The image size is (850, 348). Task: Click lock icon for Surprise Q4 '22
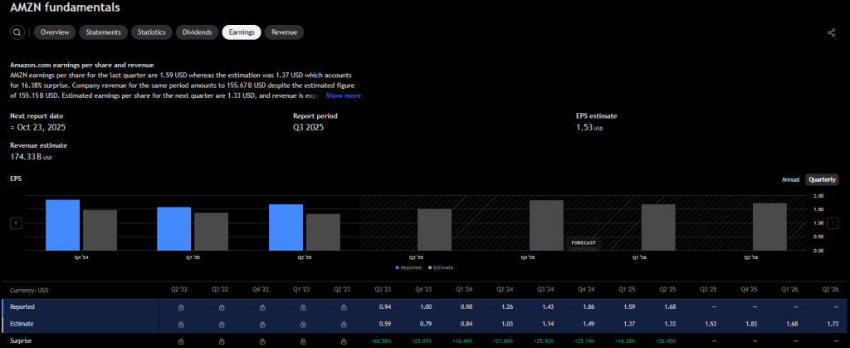pyautogui.click(x=262, y=341)
